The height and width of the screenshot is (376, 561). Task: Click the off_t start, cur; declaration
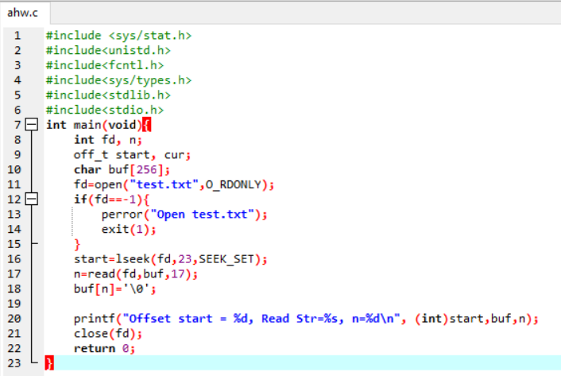[133, 155]
